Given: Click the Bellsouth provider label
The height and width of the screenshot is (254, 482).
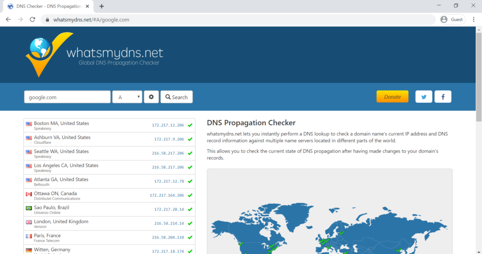Looking at the screenshot, I should coord(41,185).
